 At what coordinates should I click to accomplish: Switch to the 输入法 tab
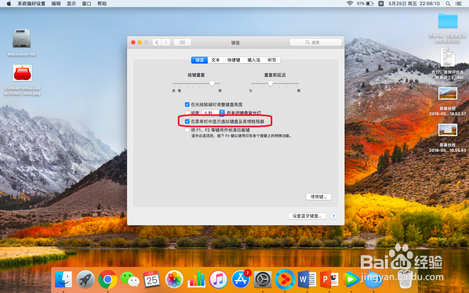tap(254, 60)
